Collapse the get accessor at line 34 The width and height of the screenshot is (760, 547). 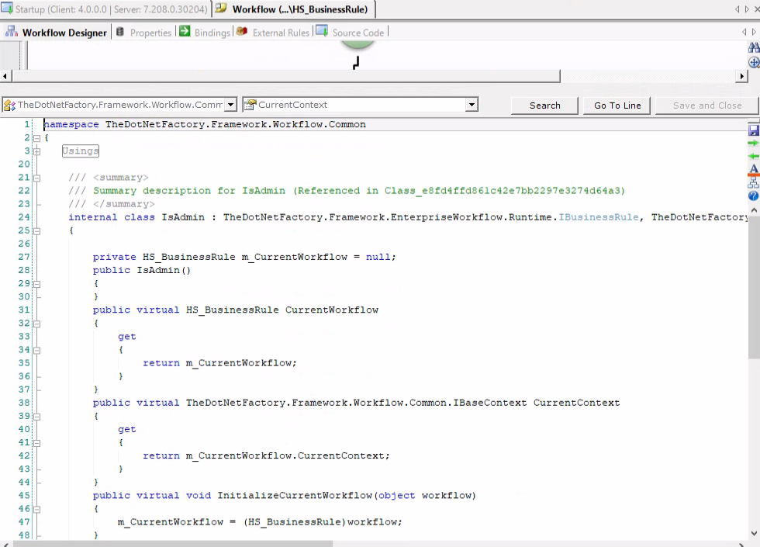[37, 350]
